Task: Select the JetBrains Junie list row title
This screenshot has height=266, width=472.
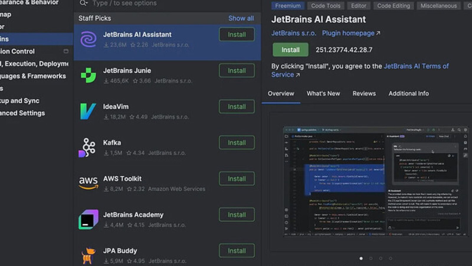Action: point(127,71)
